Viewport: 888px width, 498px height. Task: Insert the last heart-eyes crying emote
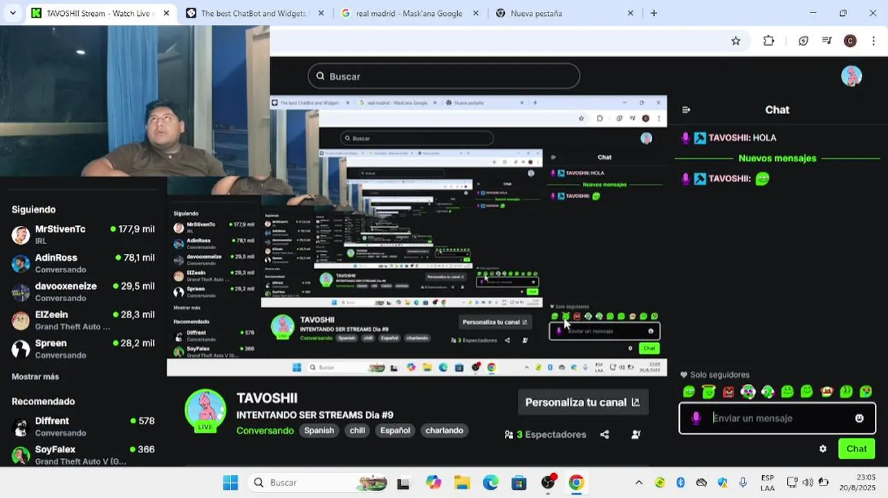[865, 392]
